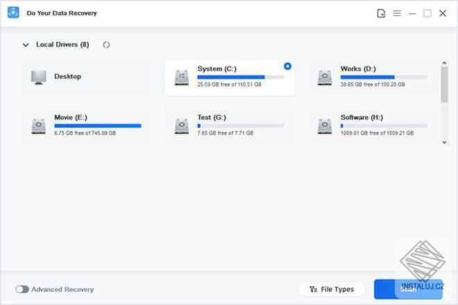Open the File Types filter
The height and width of the screenshot is (305, 458).
click(x=332, y=289)
